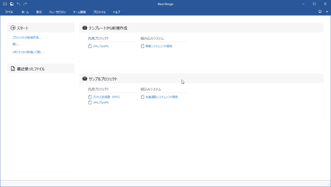Switch to the ホーム tab
This screenshot has width=331, height=187.
click(x=25, y=12)
